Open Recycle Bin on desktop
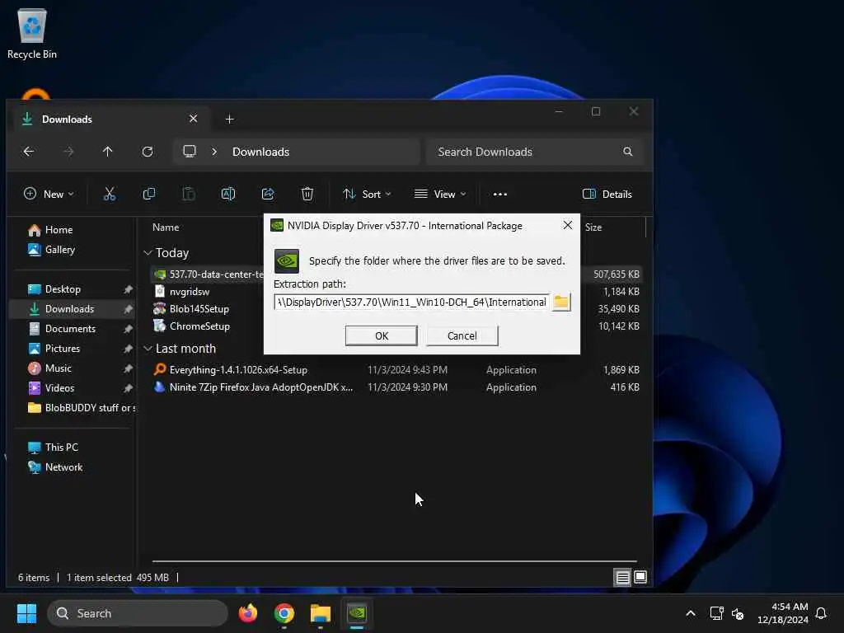Screen dimensions: 844x633 click(32, 33)
